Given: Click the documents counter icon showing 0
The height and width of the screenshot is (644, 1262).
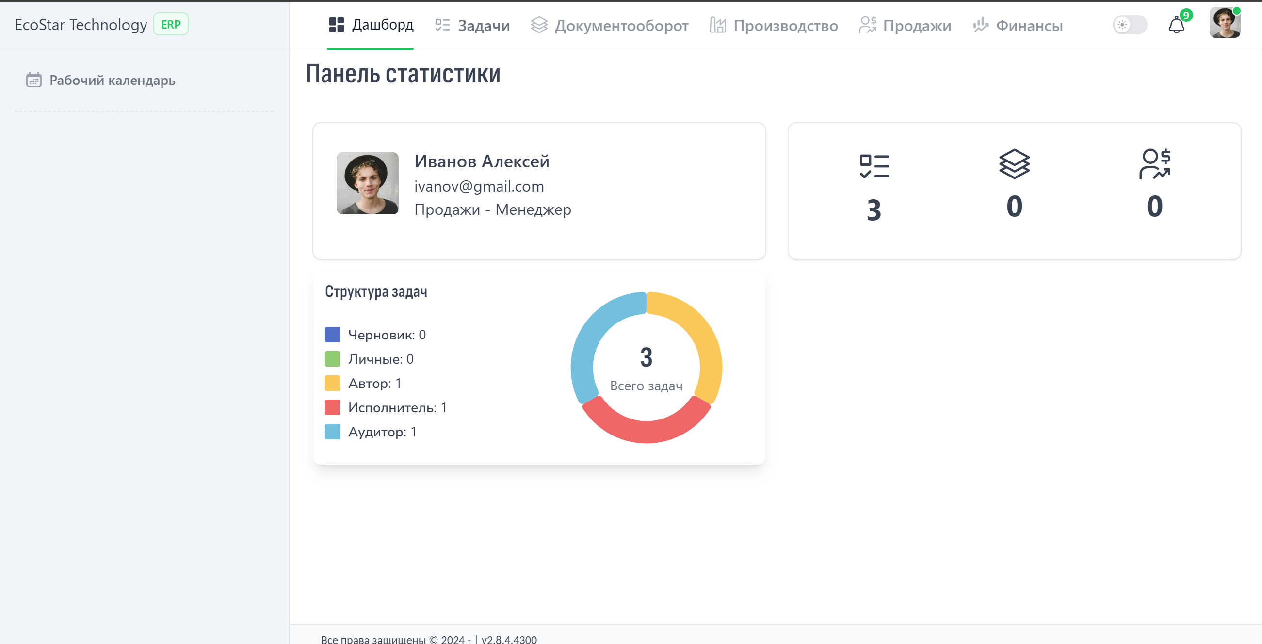Looking at the screenshot, I should [x=1014, y=165].
